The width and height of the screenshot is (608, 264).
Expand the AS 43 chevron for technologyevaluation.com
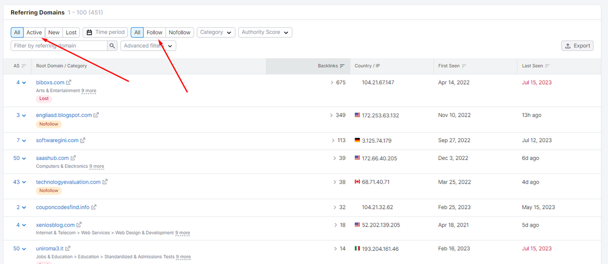[x=24, y=182]
